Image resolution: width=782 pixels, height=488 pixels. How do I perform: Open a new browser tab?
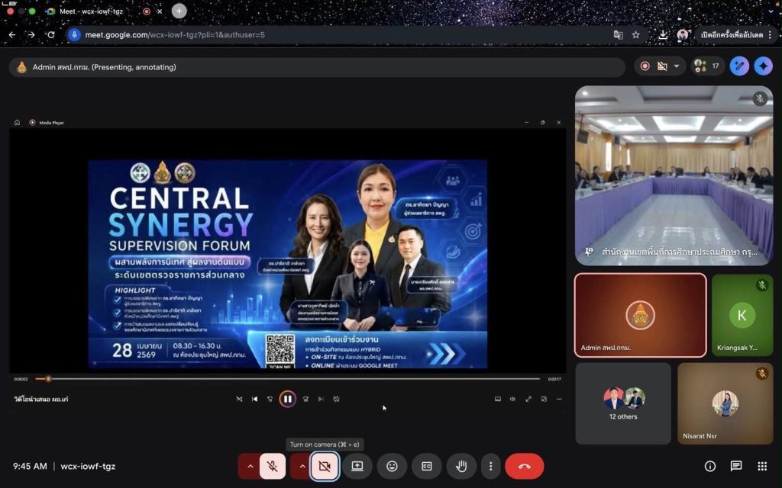click(179, 11)
